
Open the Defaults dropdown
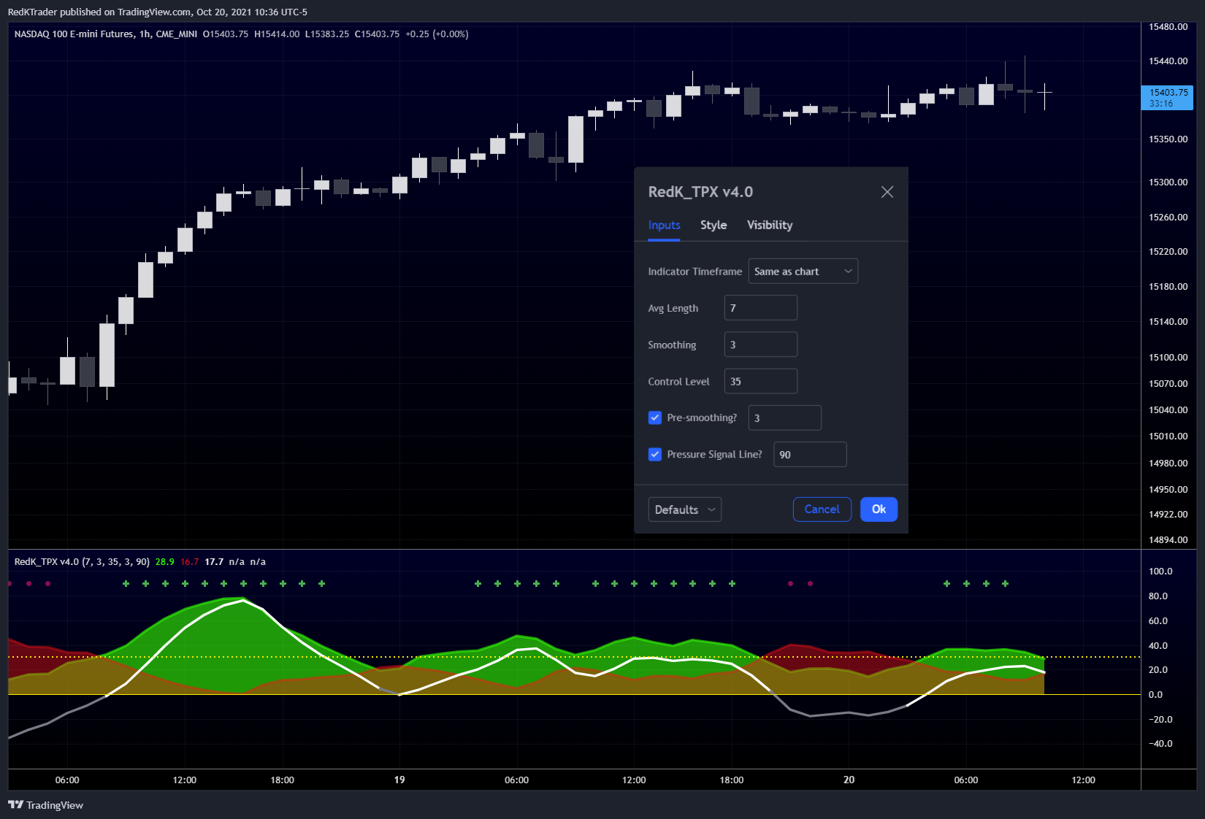[x=685, y=510]
